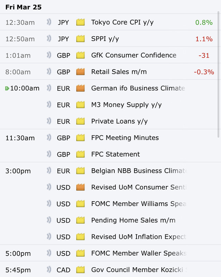Select the Belgian NBB Business Climate row
The width and height of the screenshot is (221, 277).
pyautogui.click(x=139, y=171)
